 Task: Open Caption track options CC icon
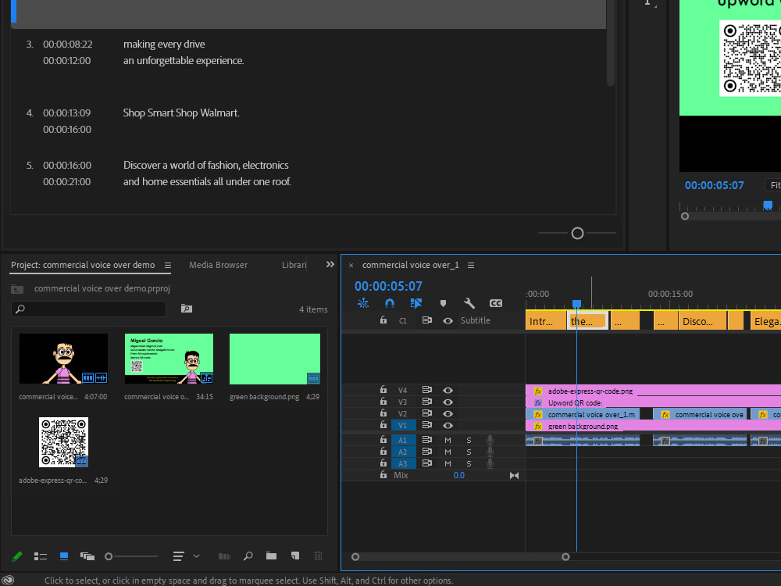(x=496, y=303)
